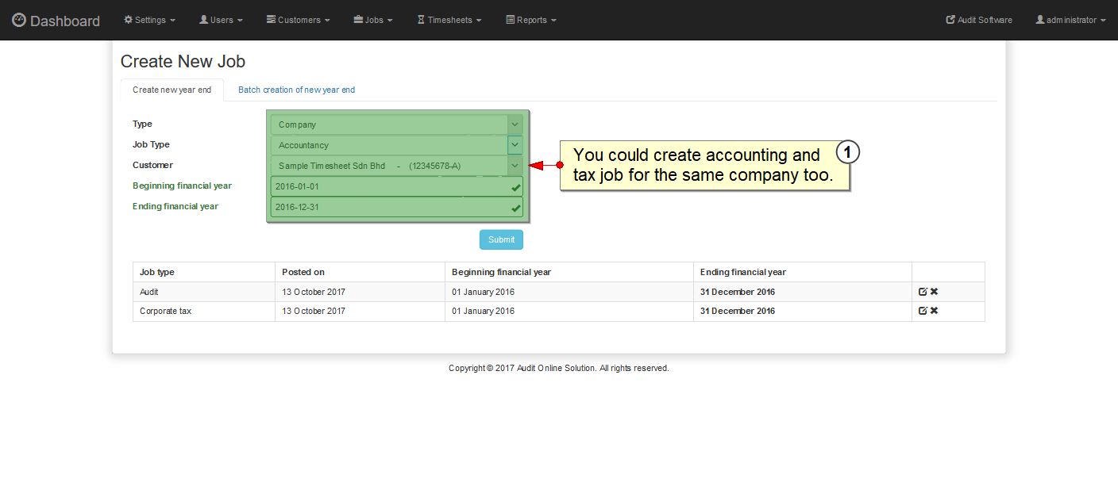This screenshot has height=486, width=1118.
Task: Expand the Customers menu
Action: point(298,20)
